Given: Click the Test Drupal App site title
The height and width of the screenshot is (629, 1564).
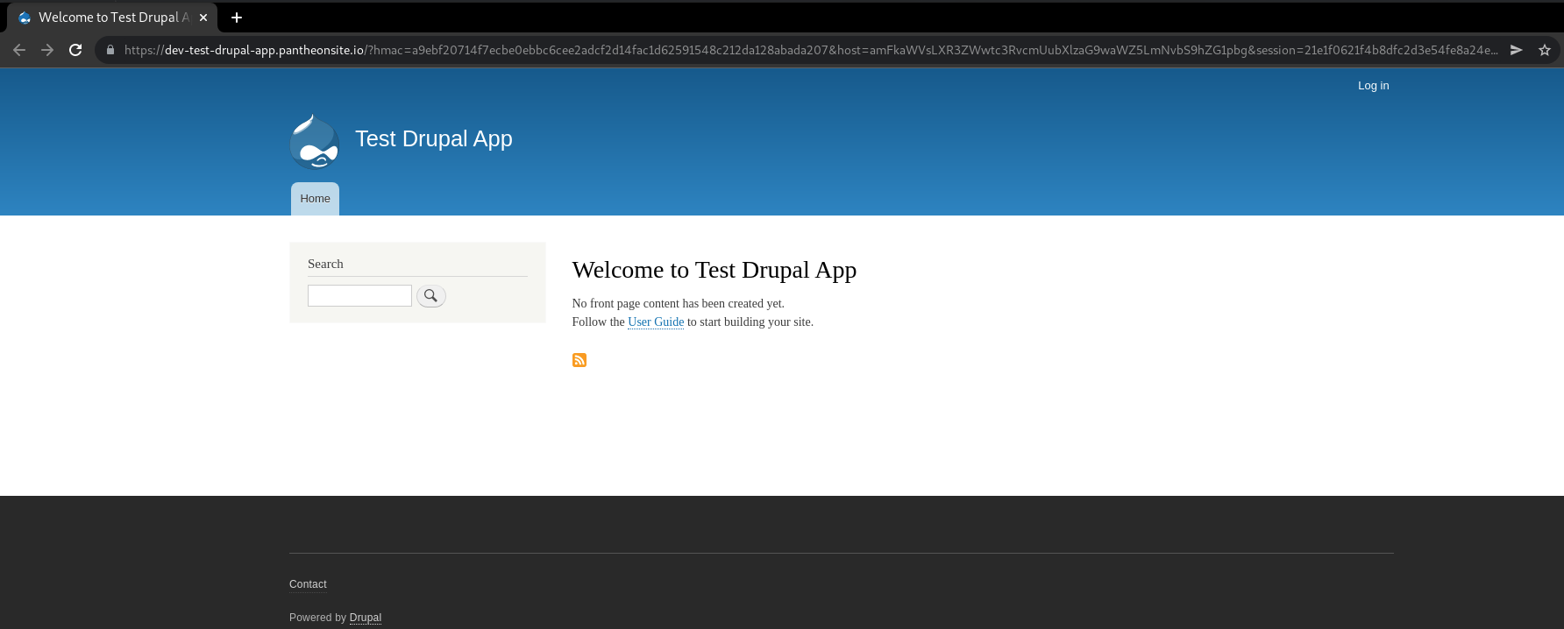Looking at the screenshot, I should point(433,139).
